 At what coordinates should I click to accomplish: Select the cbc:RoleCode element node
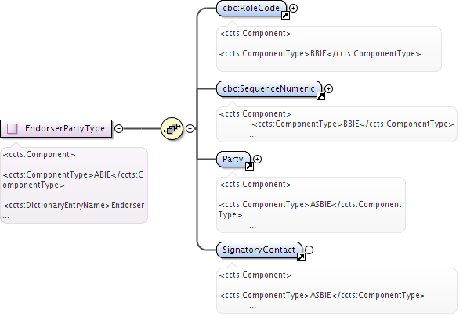pyautogui.click(x=251, y=9)
